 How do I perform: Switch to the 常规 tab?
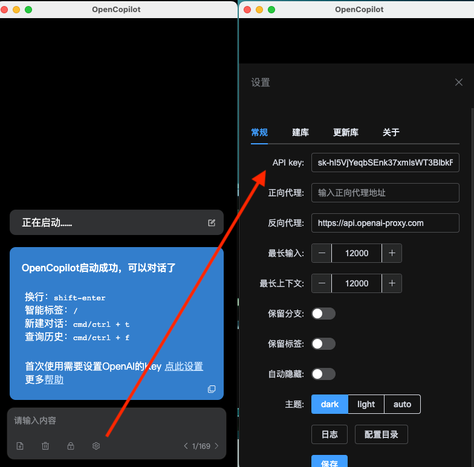[x=259, y=132]
